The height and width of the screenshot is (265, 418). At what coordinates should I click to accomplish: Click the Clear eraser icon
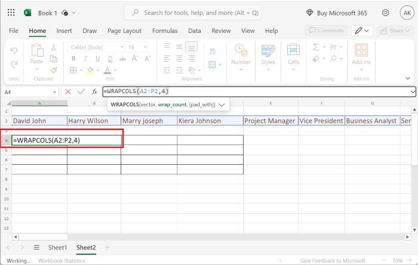[x=316, y=58]
